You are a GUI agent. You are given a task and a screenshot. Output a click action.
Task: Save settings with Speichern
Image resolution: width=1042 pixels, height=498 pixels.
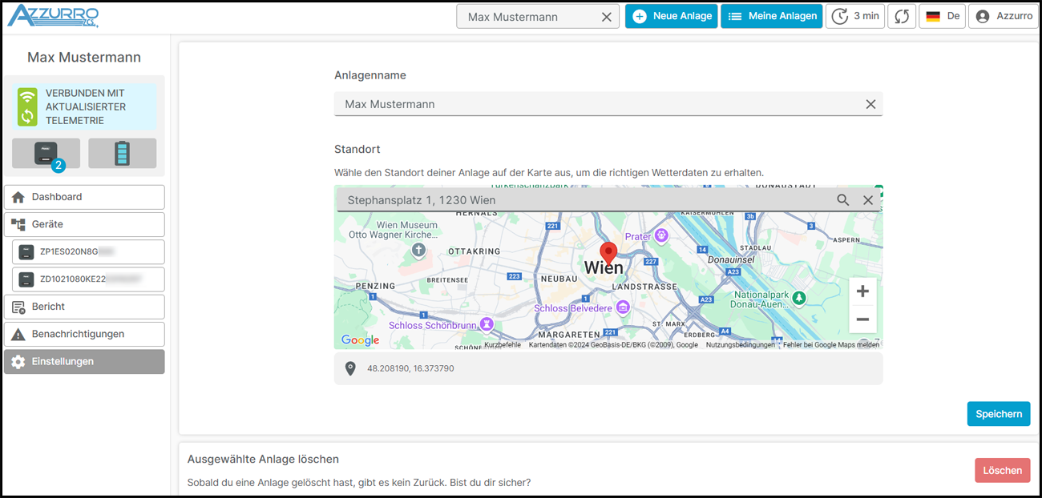(x=999, y=414)
